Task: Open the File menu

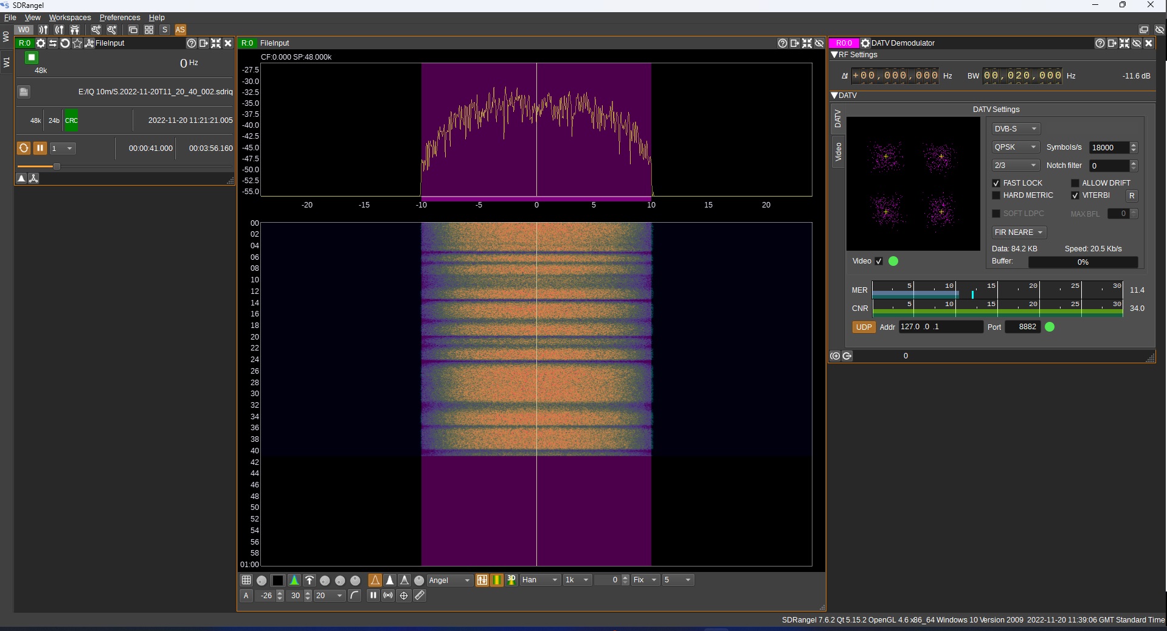Action: [10, 18]
